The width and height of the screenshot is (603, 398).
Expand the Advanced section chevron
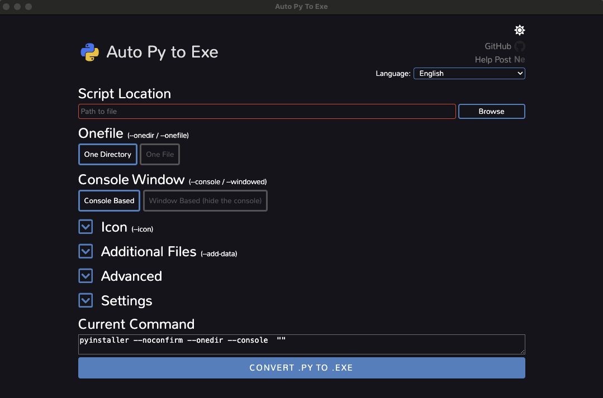(x=86, y=276)
